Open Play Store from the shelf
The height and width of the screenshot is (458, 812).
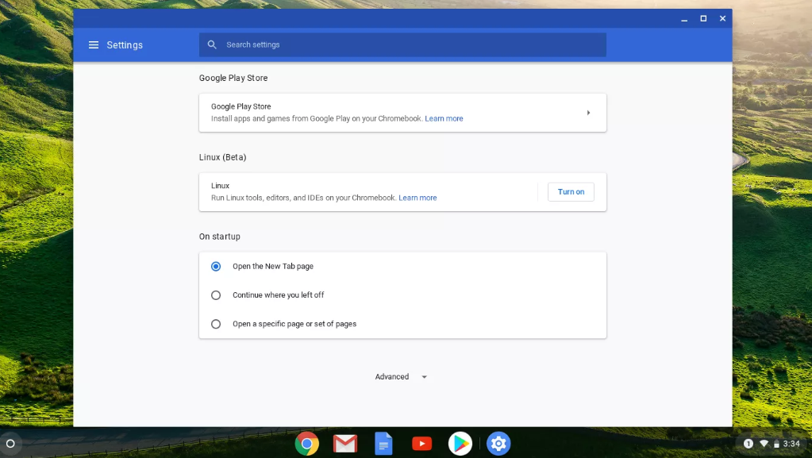460,444
